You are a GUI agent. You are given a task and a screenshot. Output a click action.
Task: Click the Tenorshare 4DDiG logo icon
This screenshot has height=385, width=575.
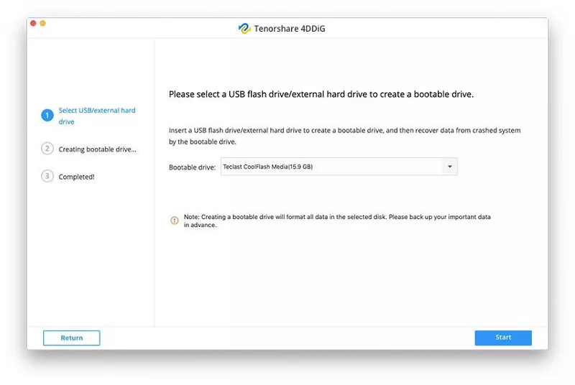[244, 28]
